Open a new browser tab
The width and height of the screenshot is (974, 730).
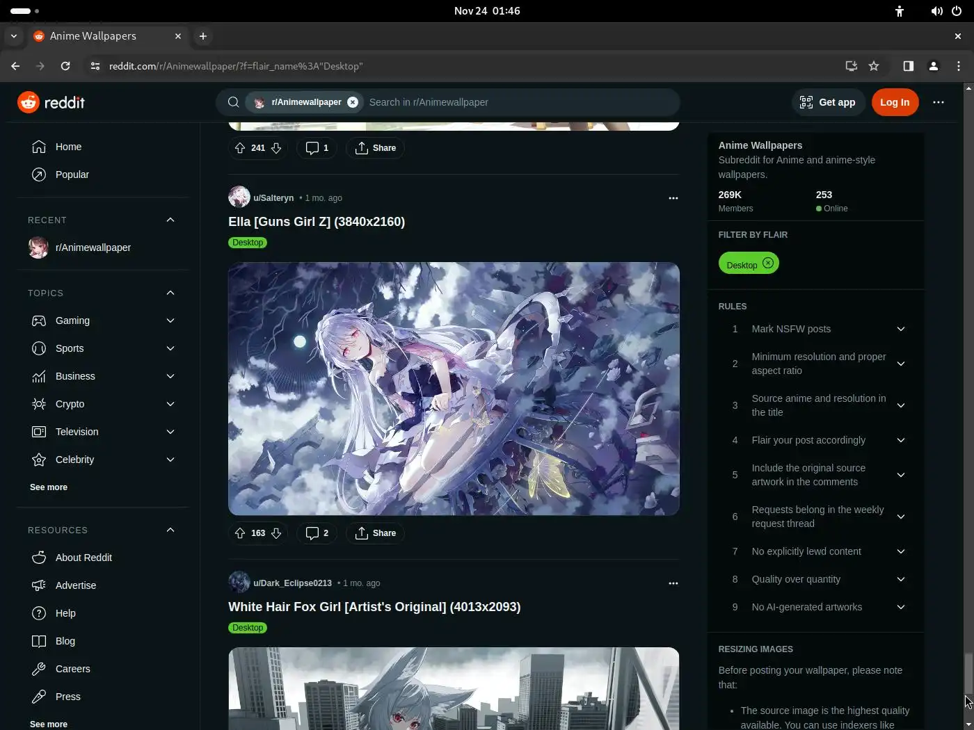(x=202, y=36)
